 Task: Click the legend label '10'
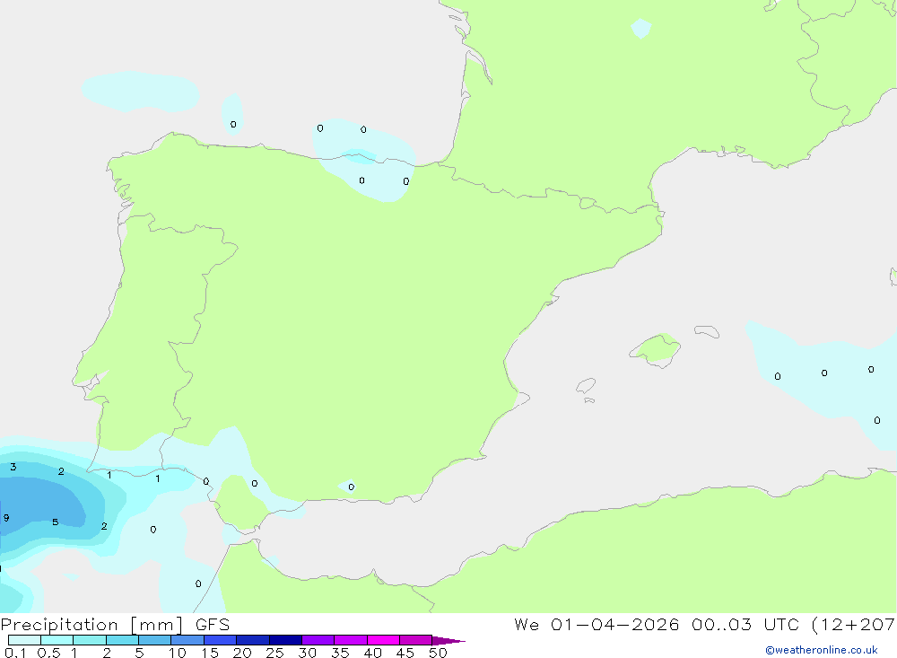(x=178, y=653)
